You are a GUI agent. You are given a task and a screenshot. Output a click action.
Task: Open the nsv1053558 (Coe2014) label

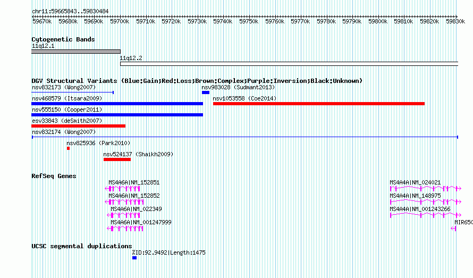point(244,99)
